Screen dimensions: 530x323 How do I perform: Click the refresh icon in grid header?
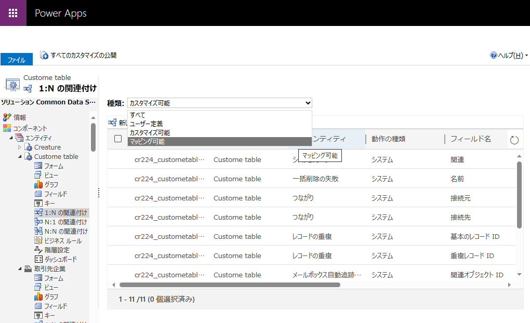(x=514, y=140)
